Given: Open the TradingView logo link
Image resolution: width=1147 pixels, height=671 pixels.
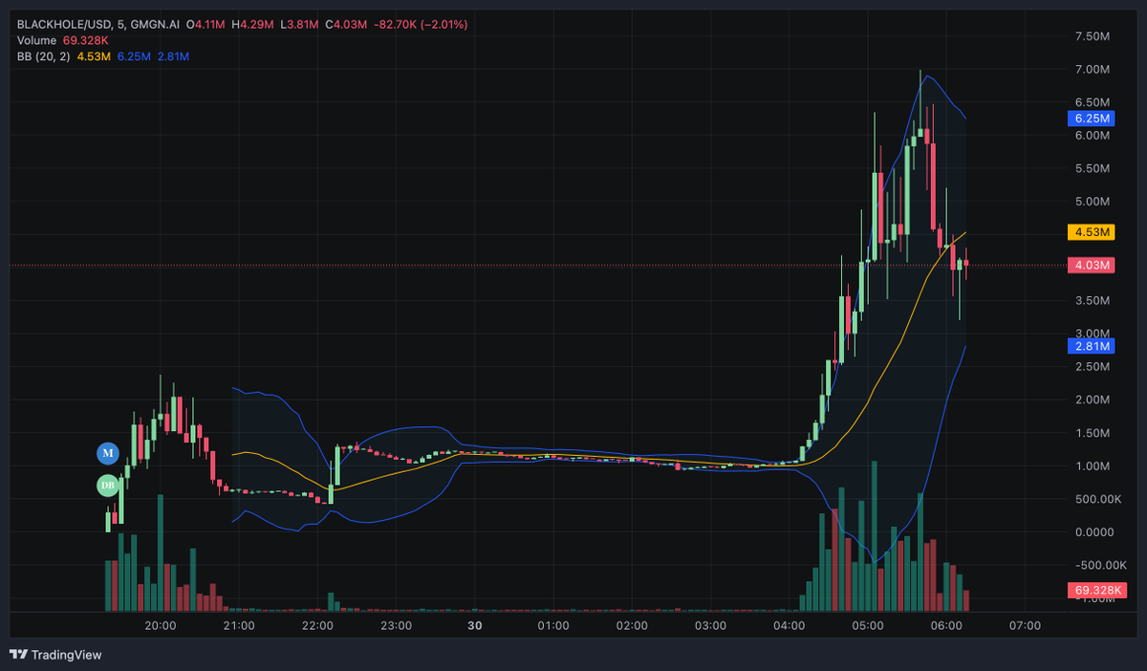Looking at the screenshot, I should pos(55,655).
